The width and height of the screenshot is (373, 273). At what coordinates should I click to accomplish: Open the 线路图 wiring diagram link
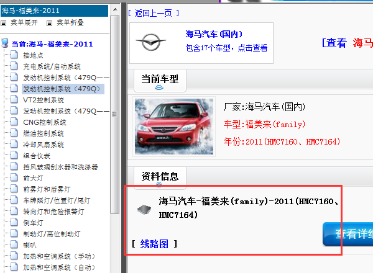coord(154,244)
